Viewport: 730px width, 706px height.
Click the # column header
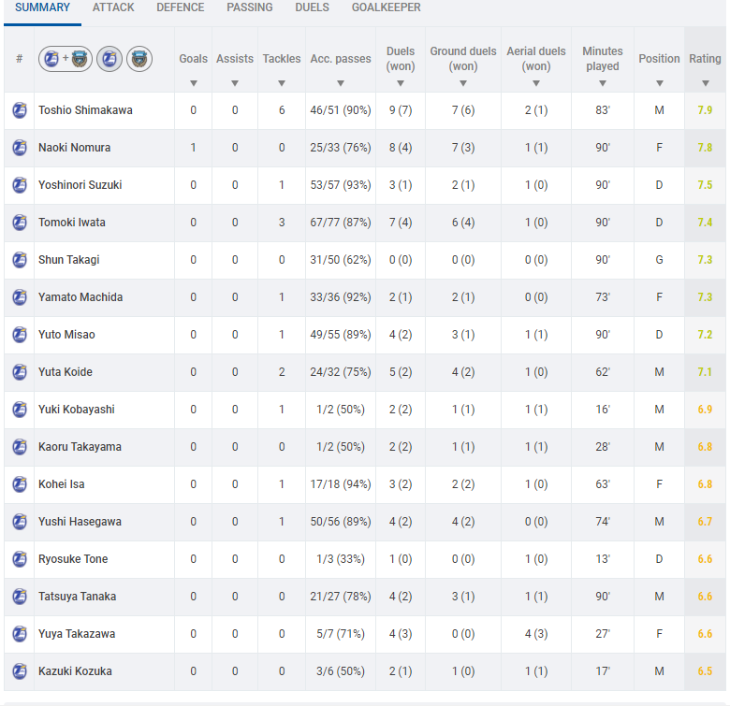[x=19, y=59]
